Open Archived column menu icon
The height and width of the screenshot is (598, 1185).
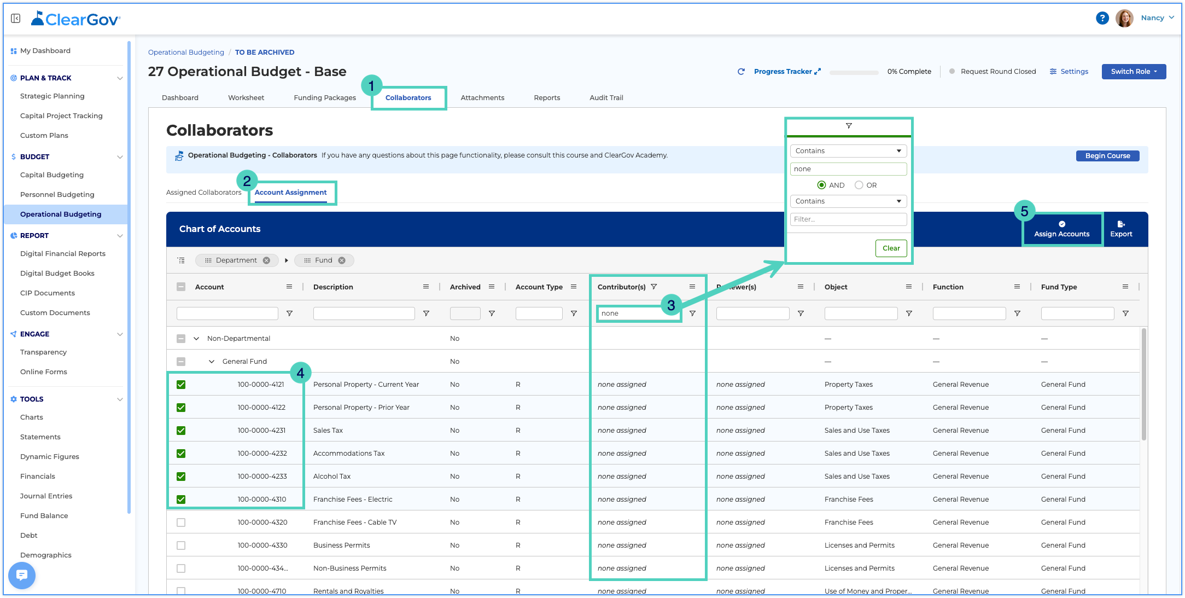492,287
